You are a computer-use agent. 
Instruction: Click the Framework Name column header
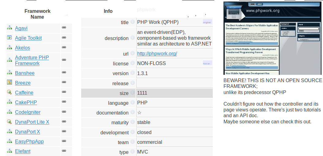click(37, 14)
